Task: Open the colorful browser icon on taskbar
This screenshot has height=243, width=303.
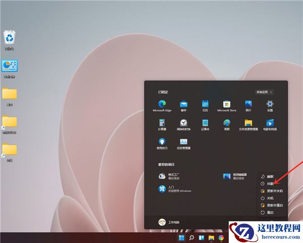Action: [x=221, y=237]
